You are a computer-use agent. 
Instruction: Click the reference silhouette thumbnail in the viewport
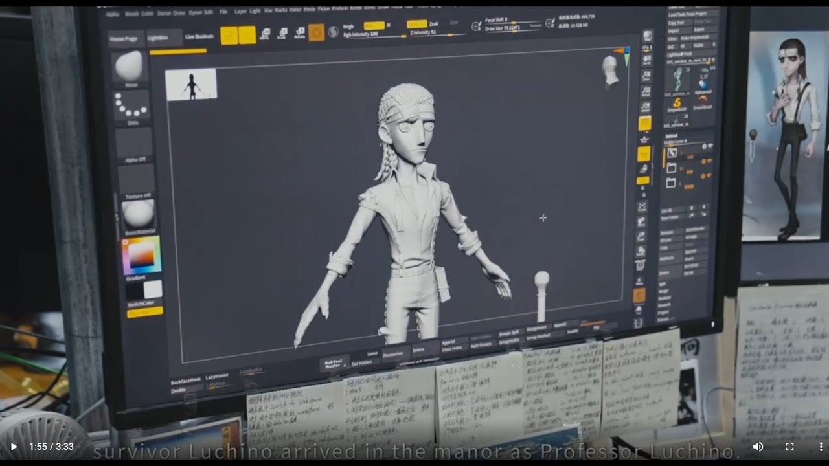[191, 84]
